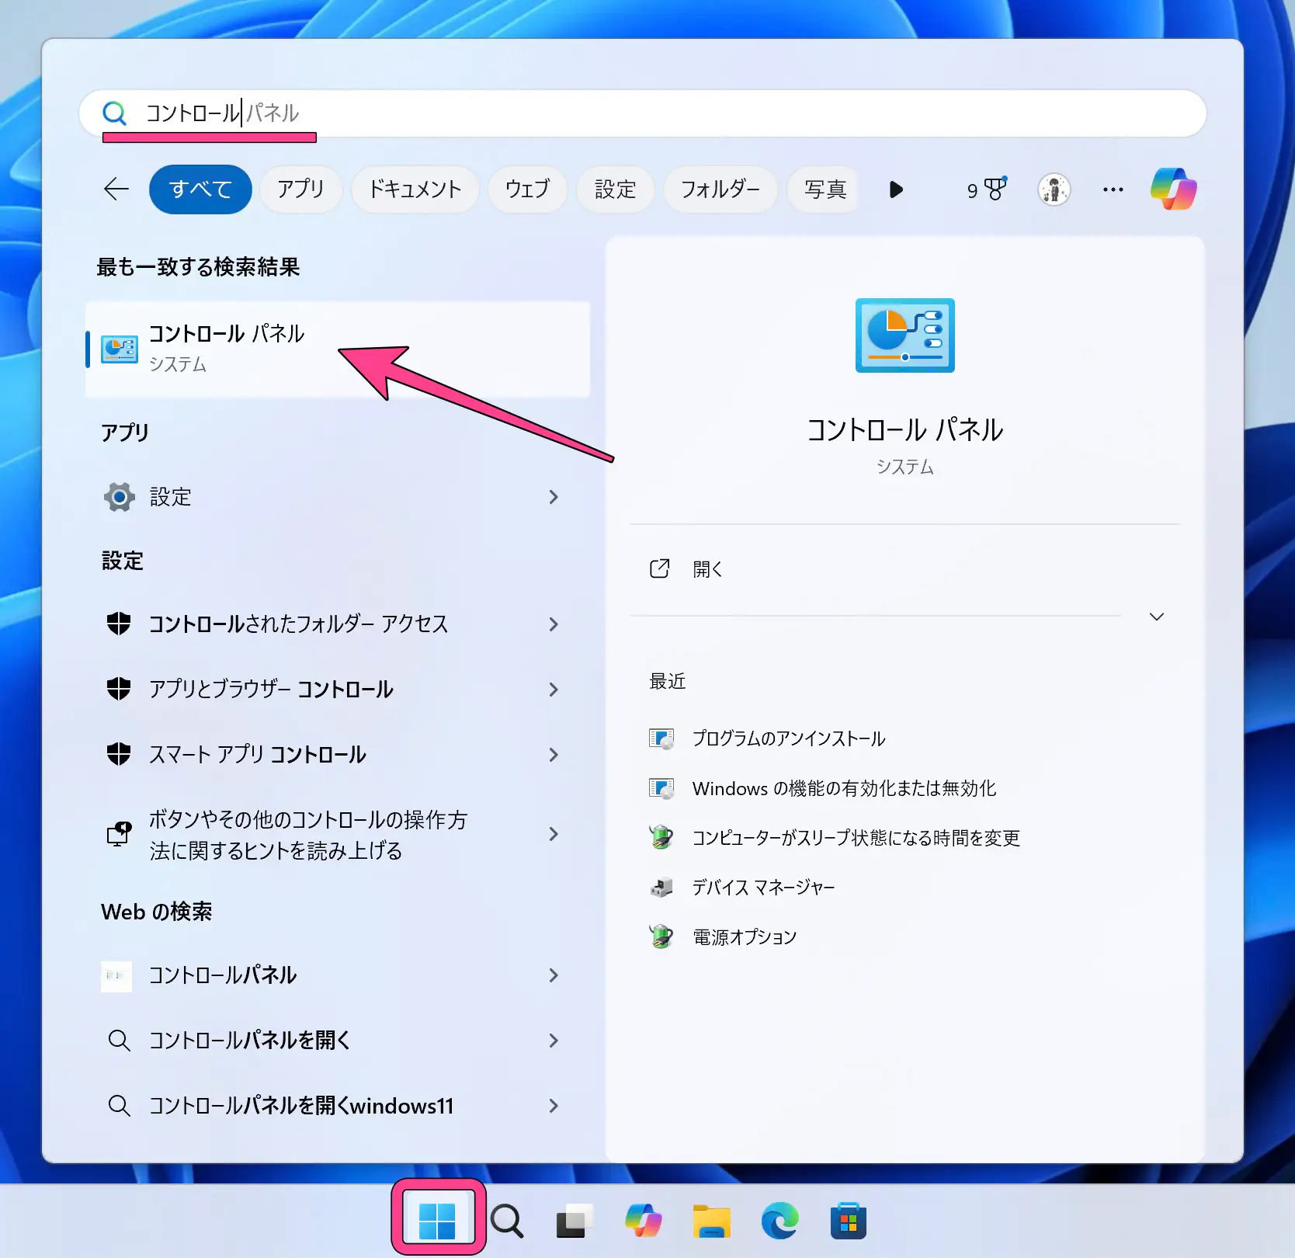
Task: Open Microsoft Edge from the taskbar
Action: (x=779, y=1221)
